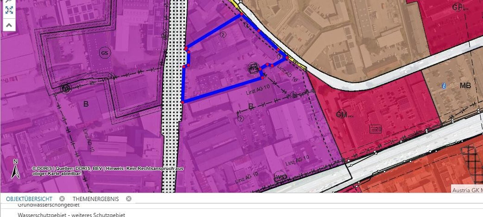Open the Objektübersicht tab
The image size is (483, 217).
pos(29,199)
